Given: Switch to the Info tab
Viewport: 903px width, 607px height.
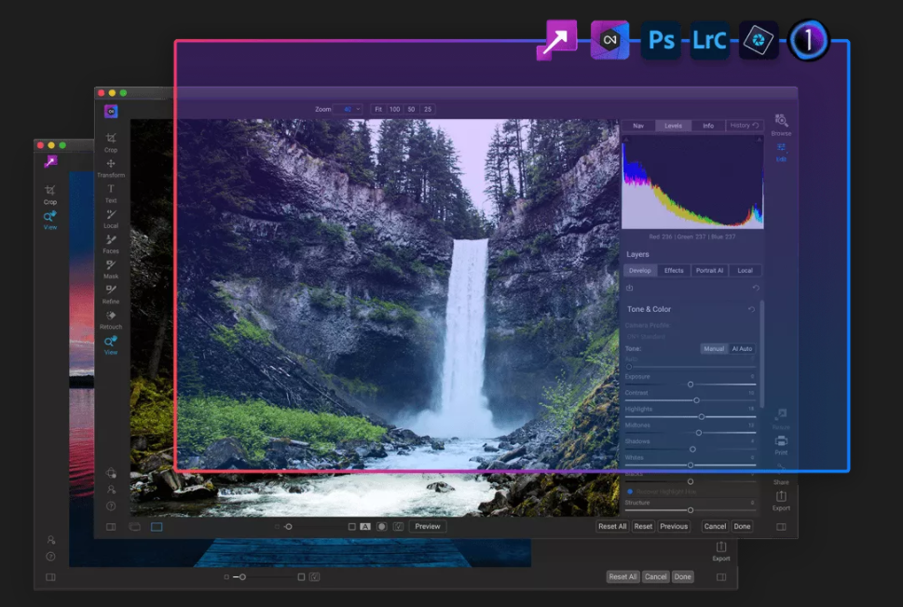Looking at the screenshot, I should click(708, 126).
